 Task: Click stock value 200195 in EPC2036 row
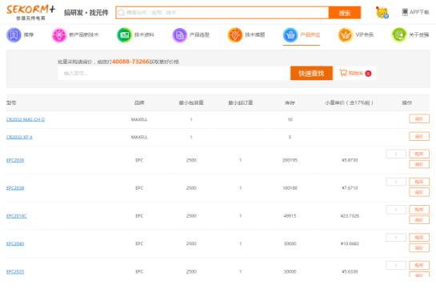pos(290,160)
